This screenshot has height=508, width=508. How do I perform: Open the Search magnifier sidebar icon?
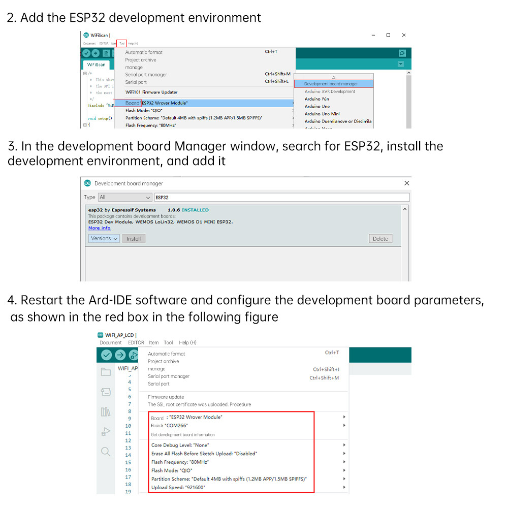click(x=106, y=452)
